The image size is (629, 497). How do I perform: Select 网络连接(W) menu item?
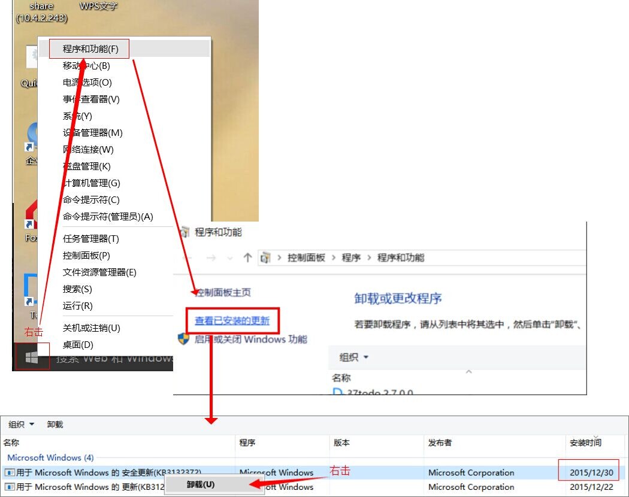click(x=88, y=150)
